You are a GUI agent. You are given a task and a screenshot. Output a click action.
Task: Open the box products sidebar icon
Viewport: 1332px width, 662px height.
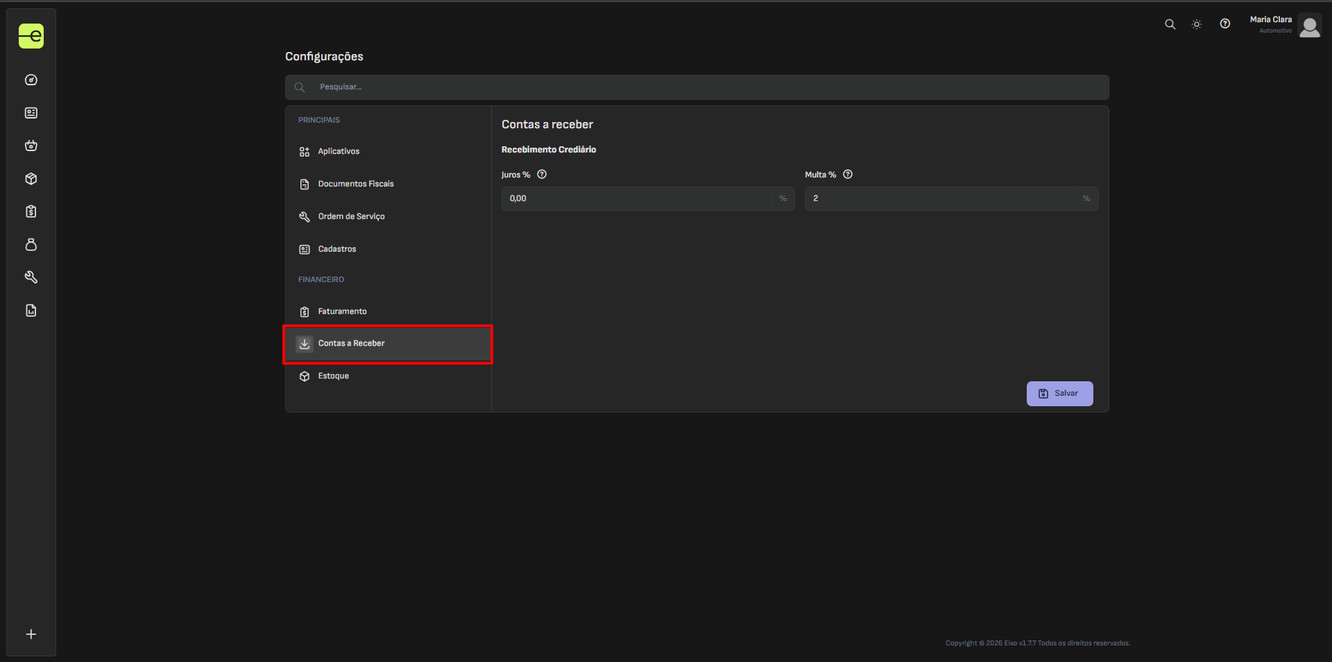tap(31, 179)
